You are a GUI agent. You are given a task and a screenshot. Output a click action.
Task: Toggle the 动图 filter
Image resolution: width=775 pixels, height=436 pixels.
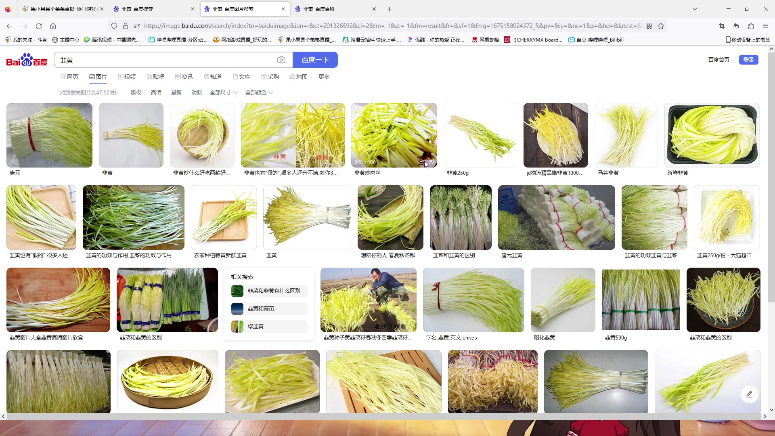tap(197, 92)
